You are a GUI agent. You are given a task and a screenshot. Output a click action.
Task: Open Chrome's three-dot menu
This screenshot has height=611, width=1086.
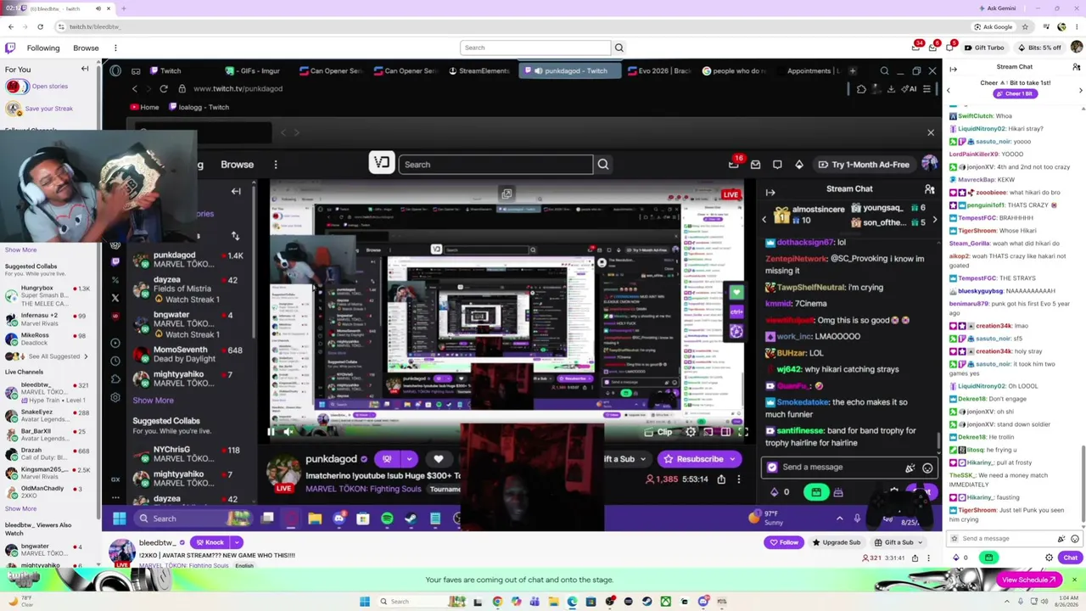1078,26
